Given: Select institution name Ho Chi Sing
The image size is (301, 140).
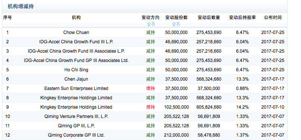Looking at the screenshot, I should pos(76,70).
